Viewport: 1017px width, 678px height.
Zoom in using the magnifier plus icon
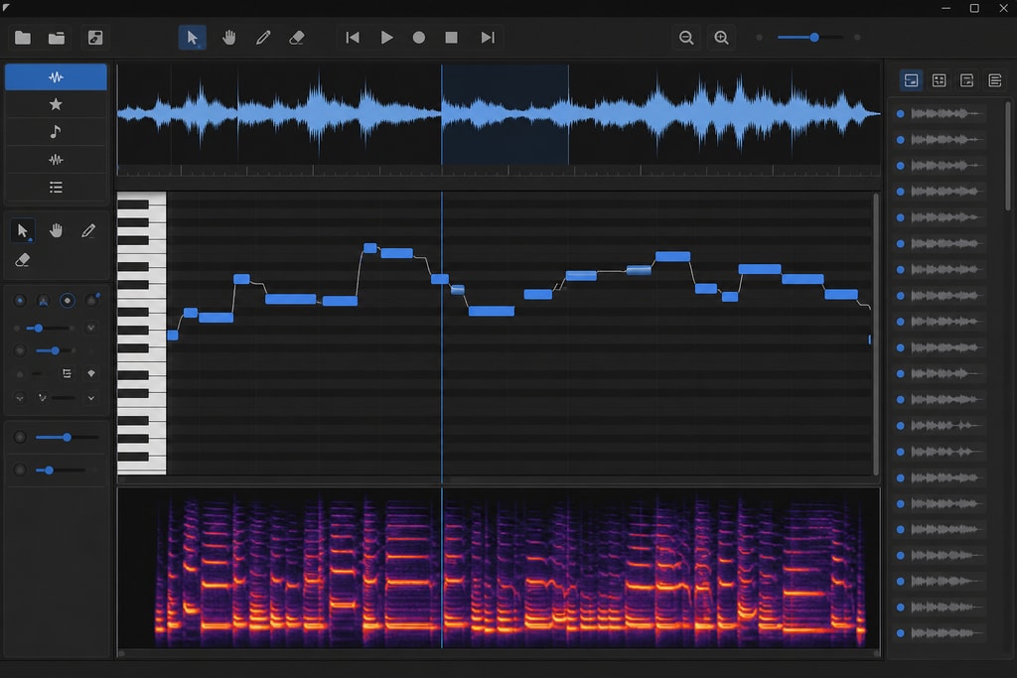coord(721,38)
